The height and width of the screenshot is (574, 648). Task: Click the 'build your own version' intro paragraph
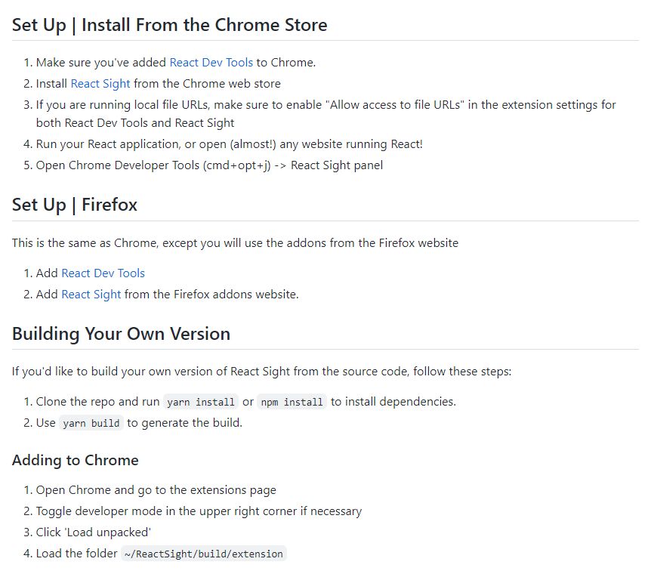pos(261,372)
